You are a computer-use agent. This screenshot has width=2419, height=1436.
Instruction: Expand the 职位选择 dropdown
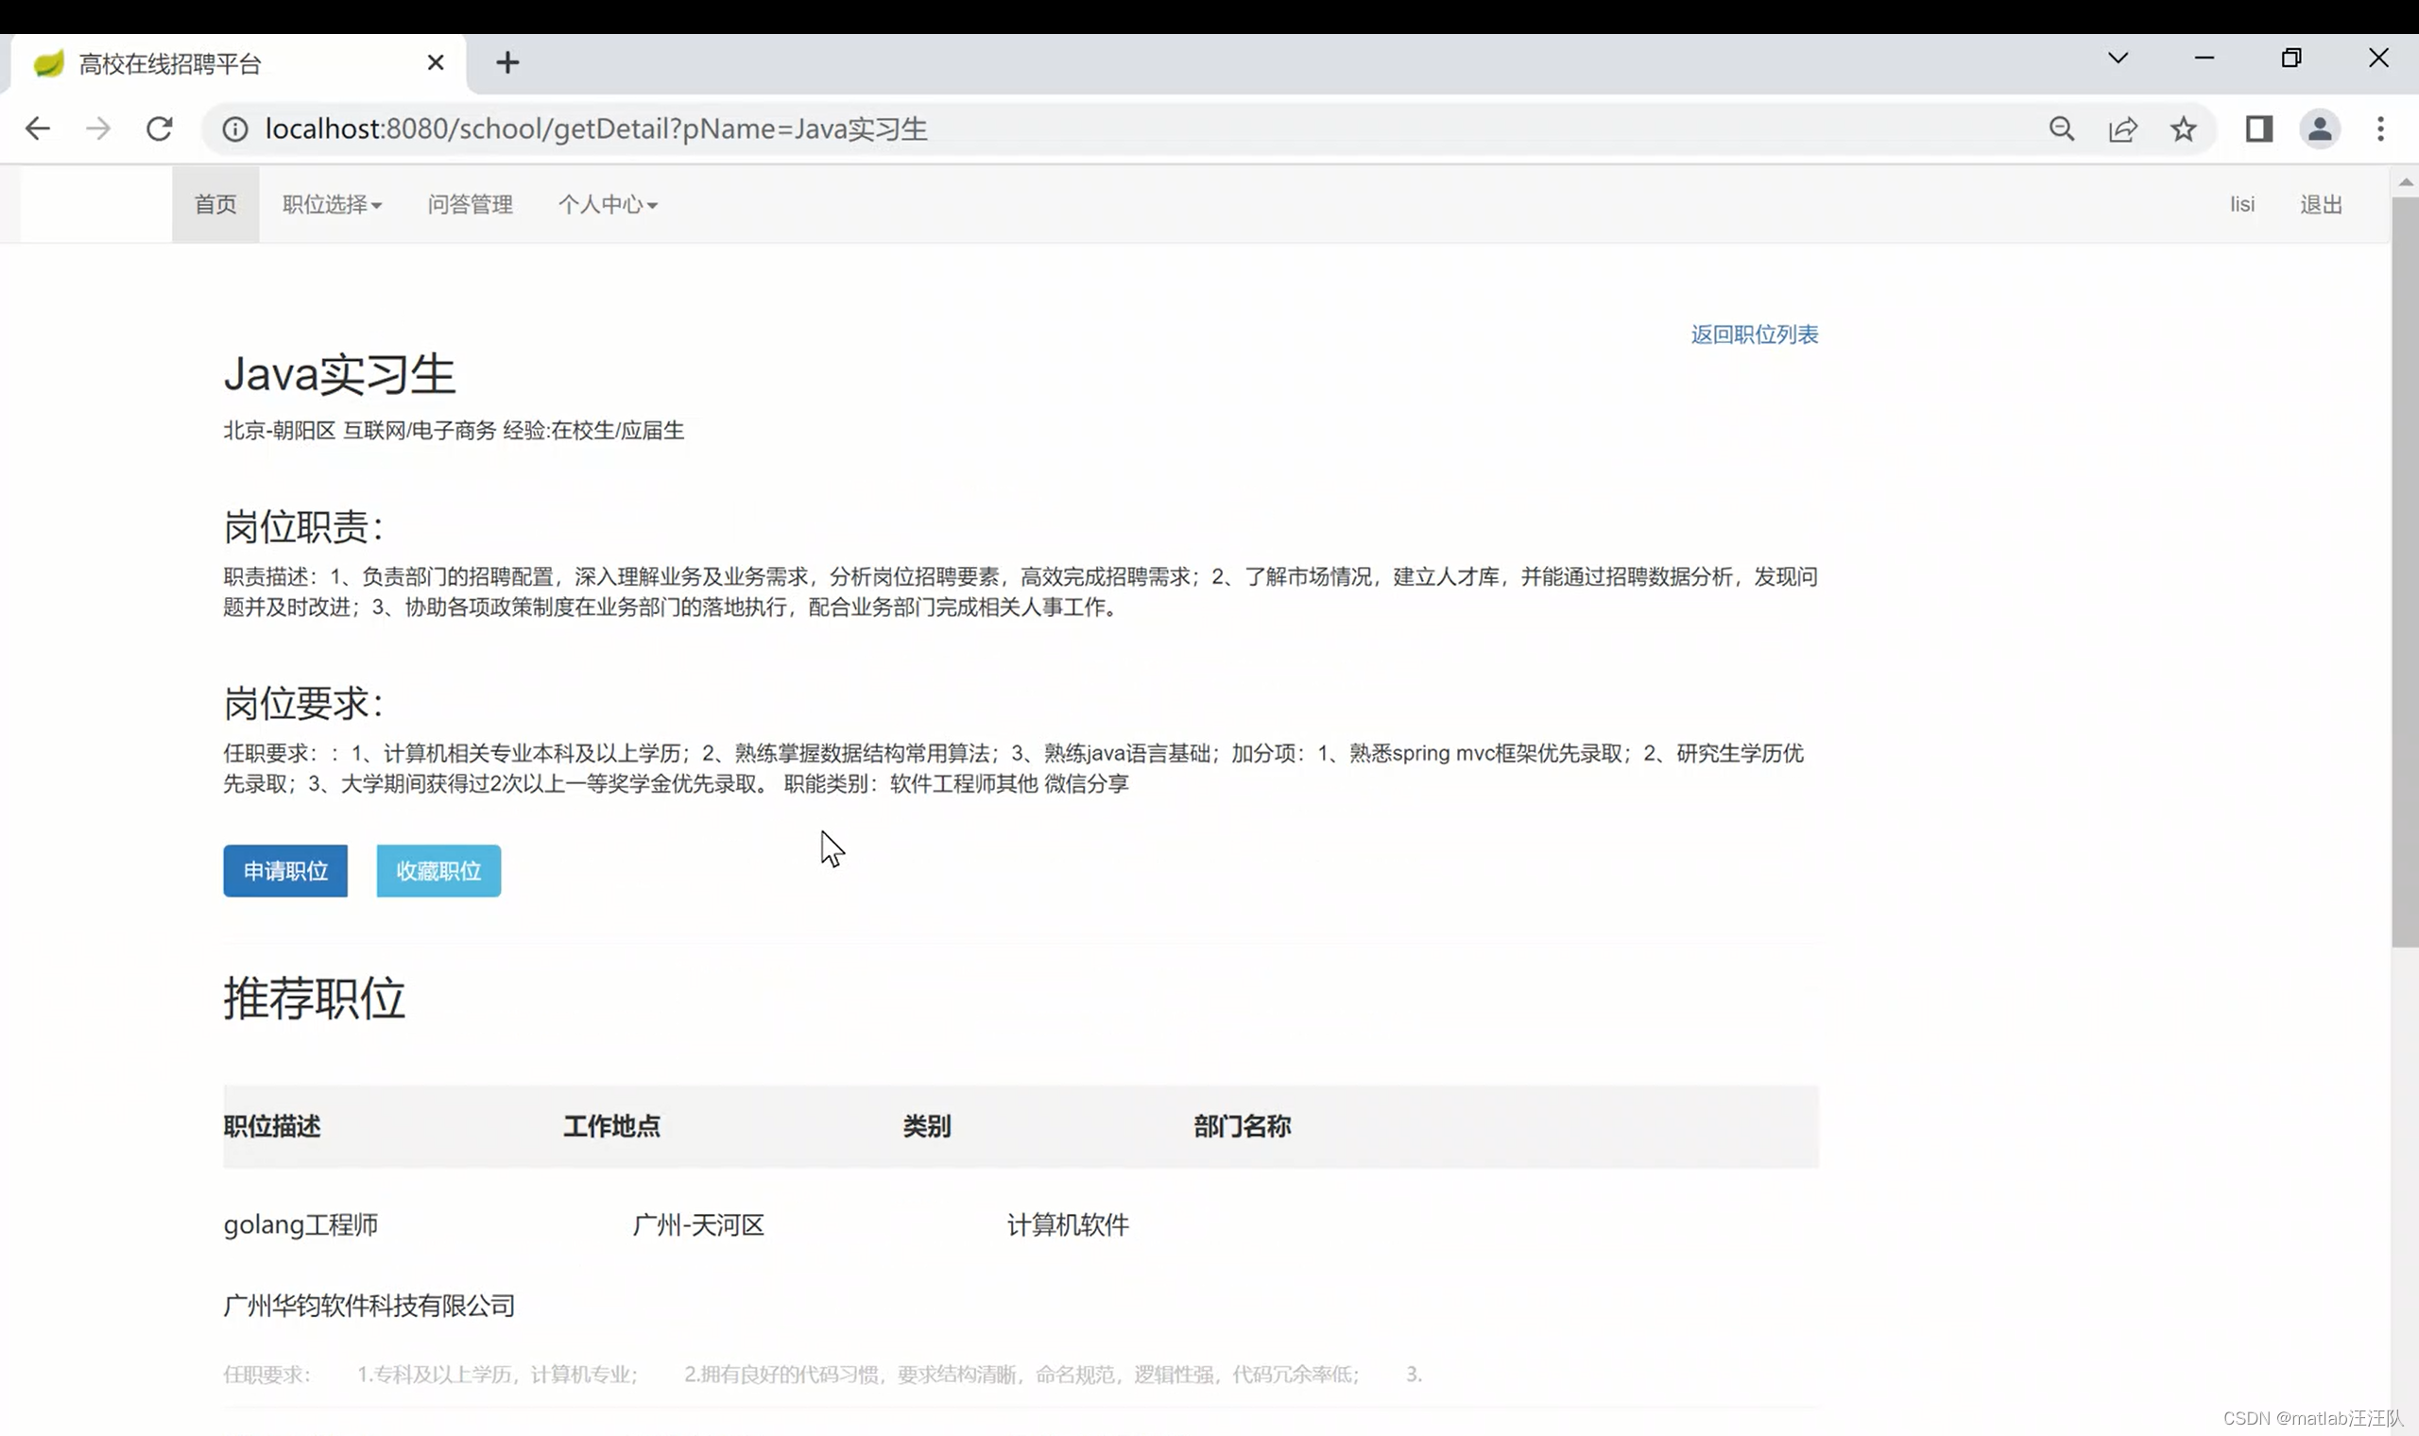pos(332,204)
